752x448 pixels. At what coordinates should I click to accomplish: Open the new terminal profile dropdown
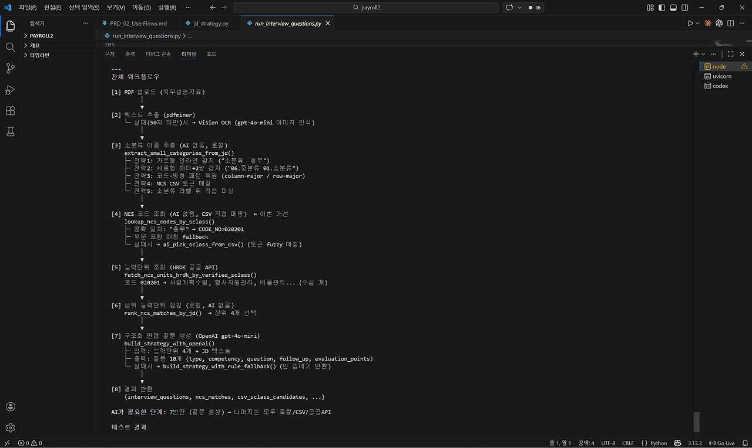point(703,54)
